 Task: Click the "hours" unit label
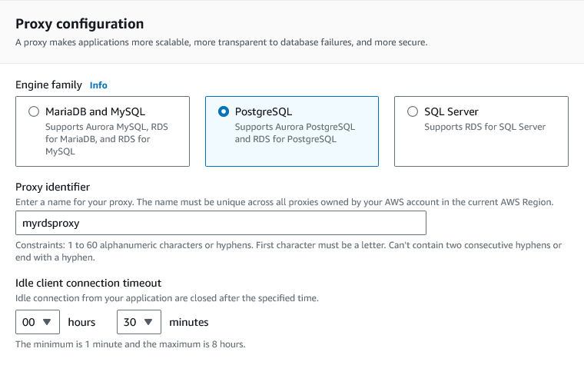(x=81, y=322)
